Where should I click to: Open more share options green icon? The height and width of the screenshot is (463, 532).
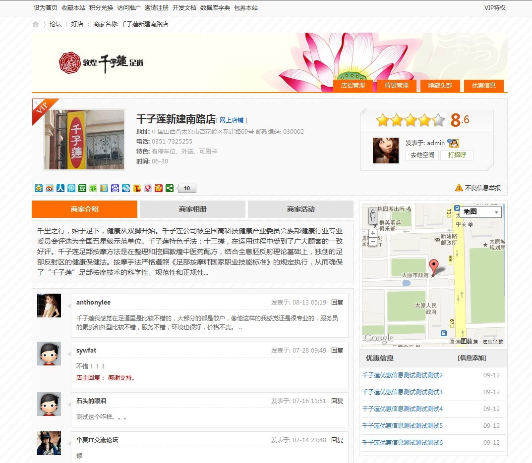coord(171,188)
